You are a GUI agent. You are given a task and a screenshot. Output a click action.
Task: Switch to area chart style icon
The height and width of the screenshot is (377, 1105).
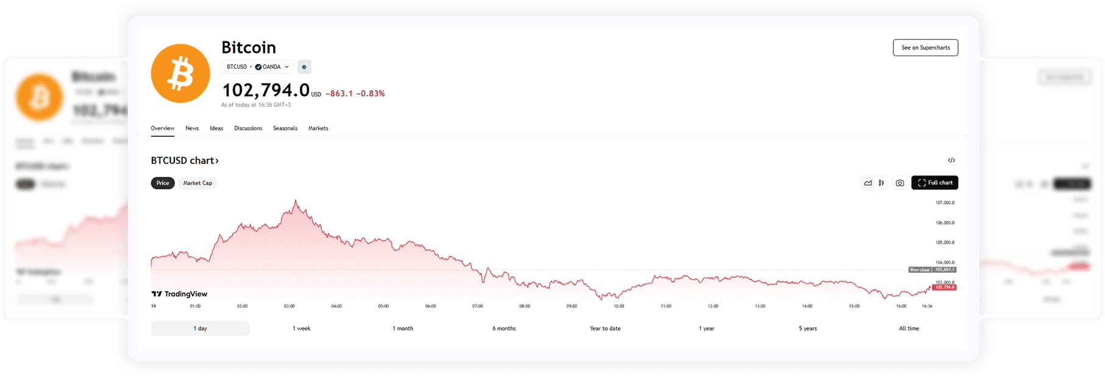pyautogui.click(x=868, y=183)
